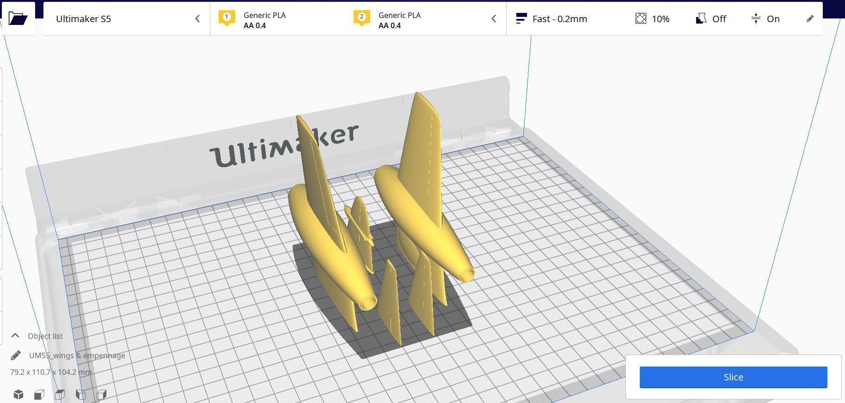Click the support Off label

click(719, 19)
